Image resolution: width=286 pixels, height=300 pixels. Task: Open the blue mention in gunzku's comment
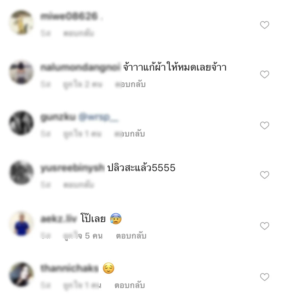pos(99,117)
